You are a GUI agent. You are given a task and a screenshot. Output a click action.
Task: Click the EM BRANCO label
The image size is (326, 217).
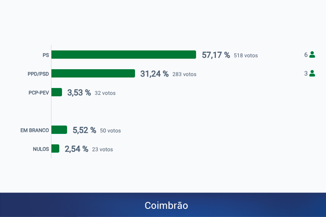click(35, 130)
